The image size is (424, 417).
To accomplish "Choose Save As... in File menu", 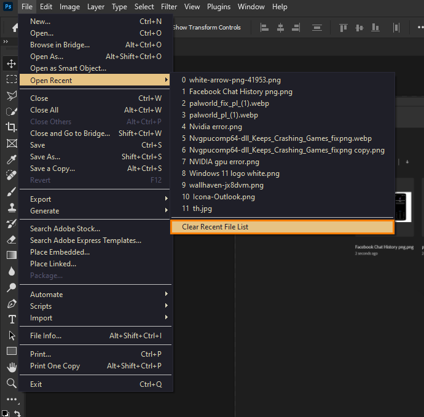I will point(95,157).
